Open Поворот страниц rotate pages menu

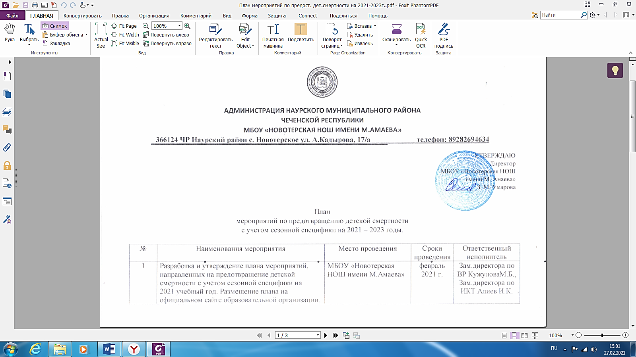332,36
